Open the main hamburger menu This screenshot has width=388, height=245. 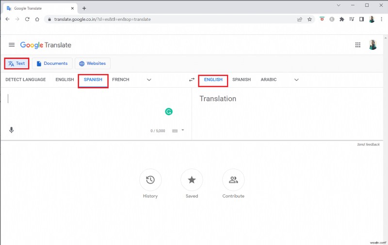pyautogui.click(x=12, y=45)
